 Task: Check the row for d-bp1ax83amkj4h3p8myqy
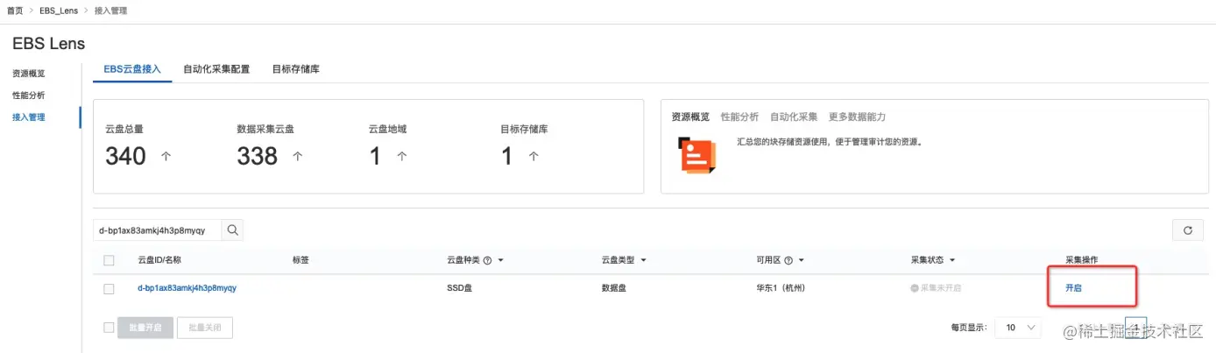click(x=109, y=288)
